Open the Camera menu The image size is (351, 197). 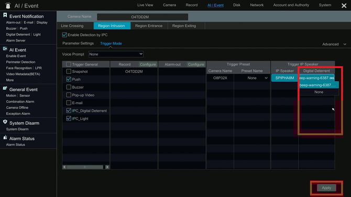tap(169, 5)
